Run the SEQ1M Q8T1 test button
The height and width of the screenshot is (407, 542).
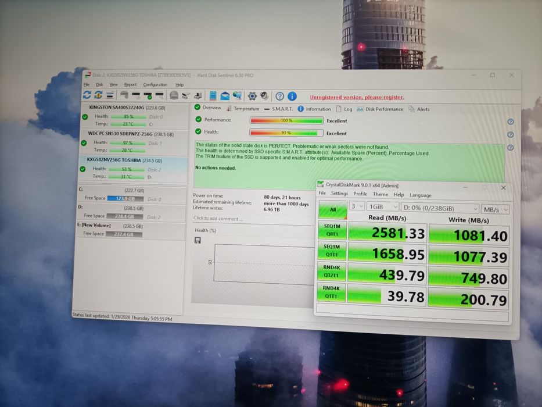point(332,230)
